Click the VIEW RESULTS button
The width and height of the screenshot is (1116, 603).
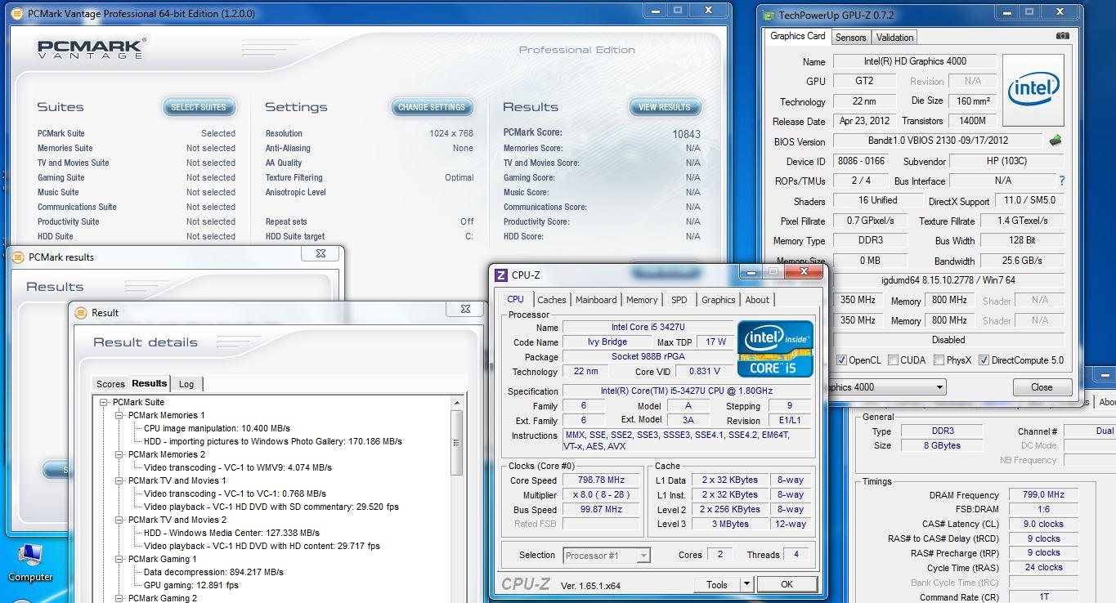665,107
